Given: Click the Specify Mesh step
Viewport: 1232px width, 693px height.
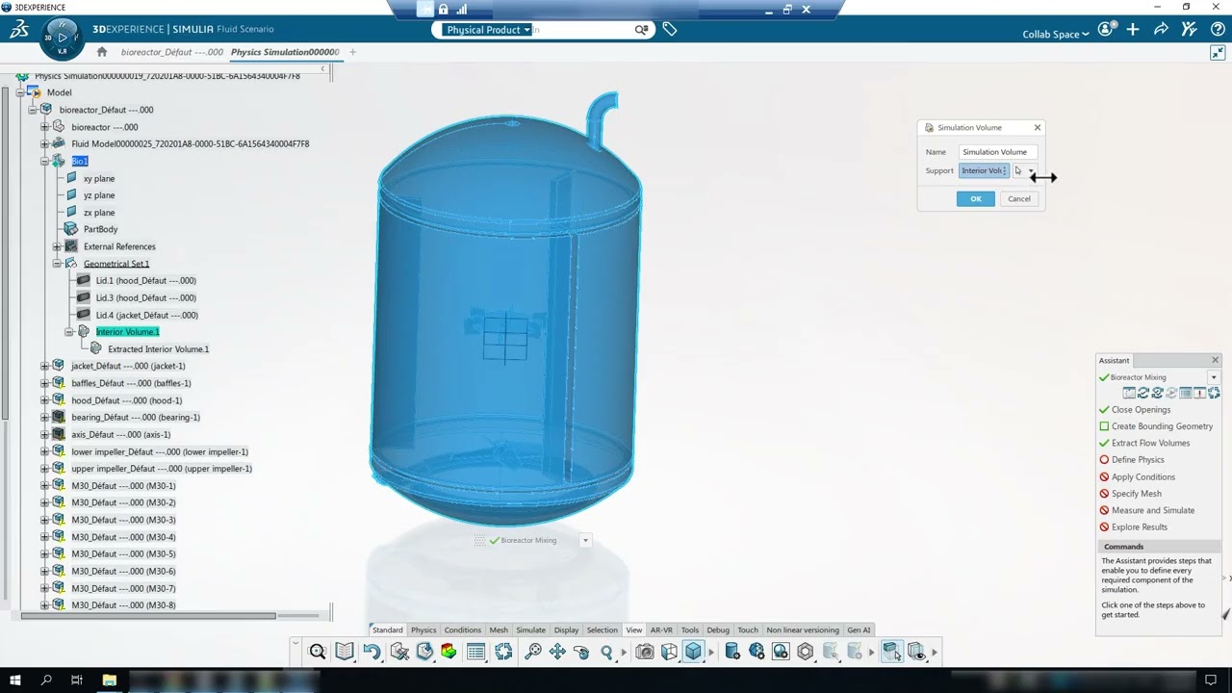Looking at the screenshot, I should pyautogui.click(x=1137, y=494).
